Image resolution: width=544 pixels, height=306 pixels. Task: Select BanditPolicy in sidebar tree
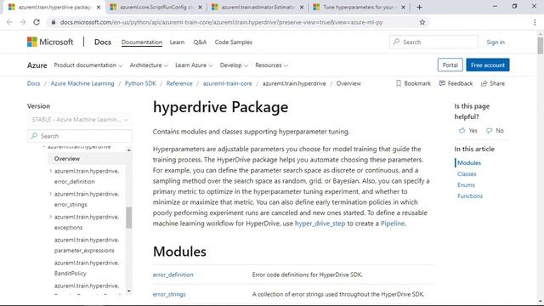click(x=87, y=268)
